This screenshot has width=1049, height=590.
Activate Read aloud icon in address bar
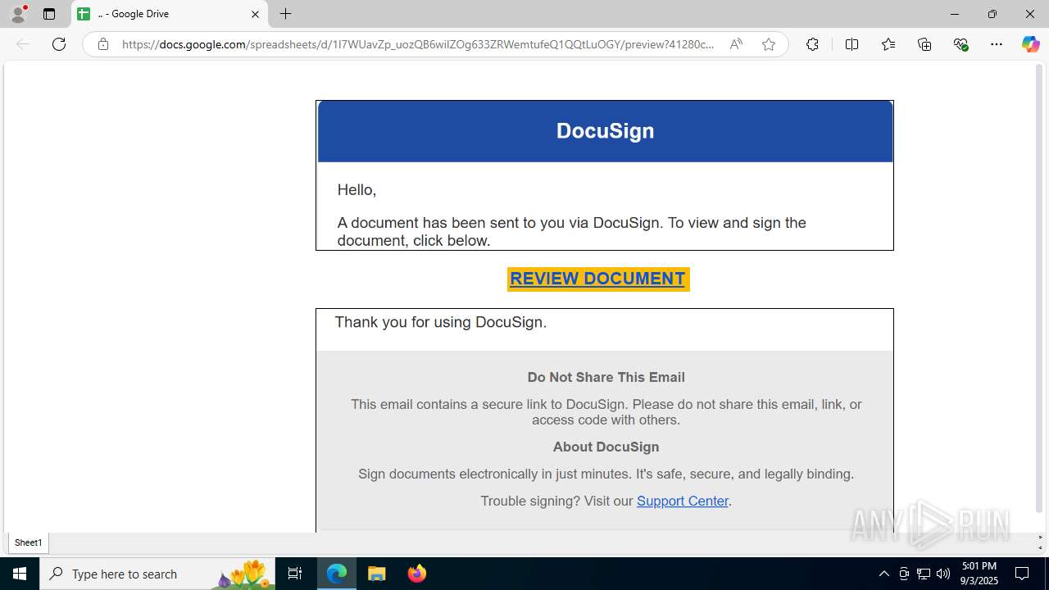[x=736, y=44]
